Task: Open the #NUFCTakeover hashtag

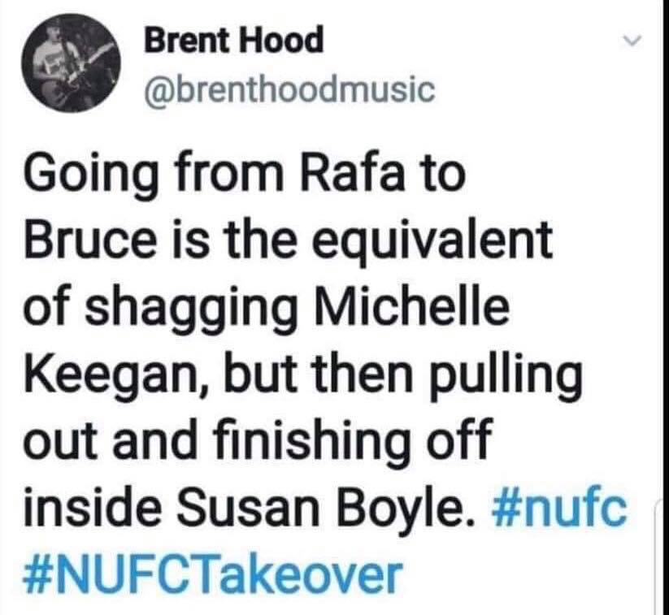Action: click(213, 573)
